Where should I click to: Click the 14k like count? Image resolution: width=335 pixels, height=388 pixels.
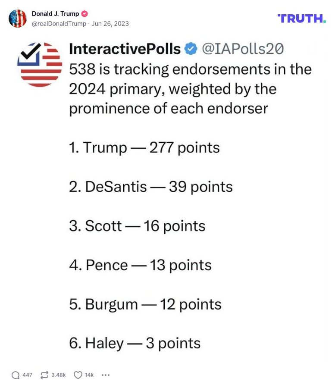click(x=89, y=375)
